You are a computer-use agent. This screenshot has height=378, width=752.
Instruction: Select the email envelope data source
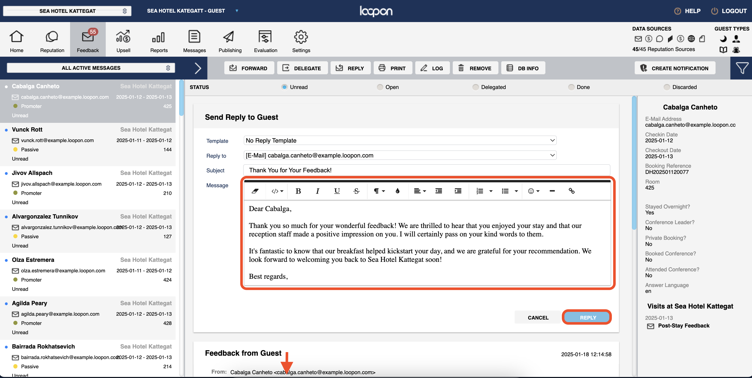[638, 38]
